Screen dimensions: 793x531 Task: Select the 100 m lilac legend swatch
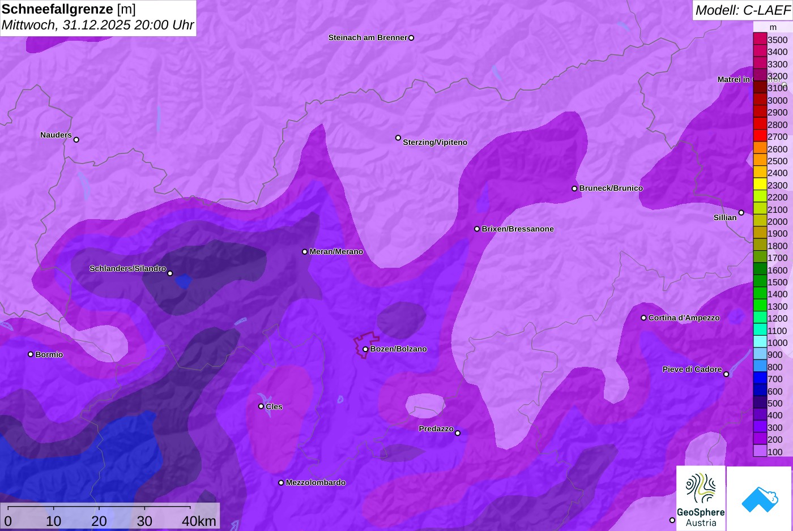760,451
